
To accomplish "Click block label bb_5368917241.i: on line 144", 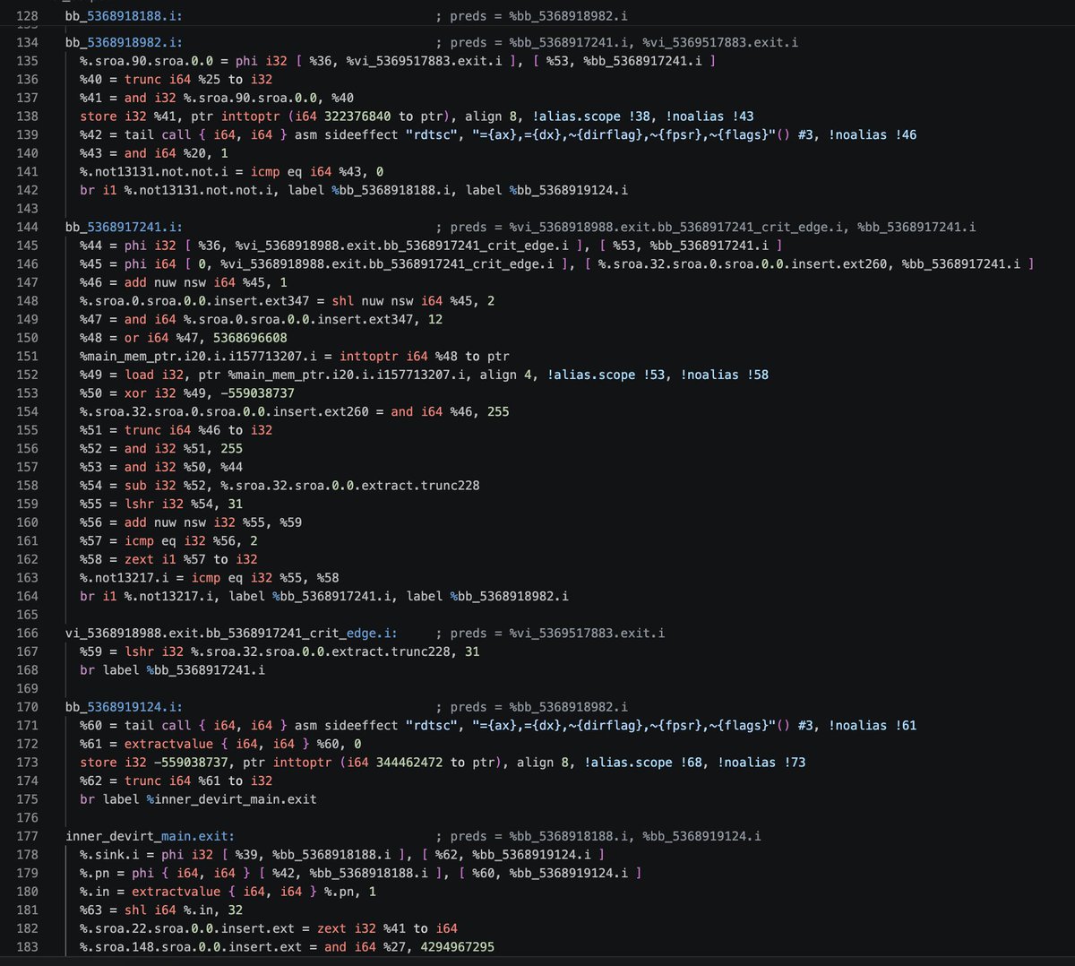I will pyautogui.click(x=124, y=227).
